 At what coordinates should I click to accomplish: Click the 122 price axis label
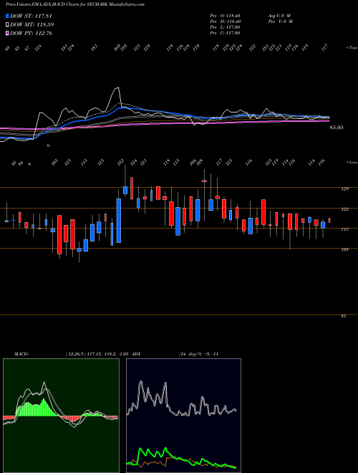[344, 209]
